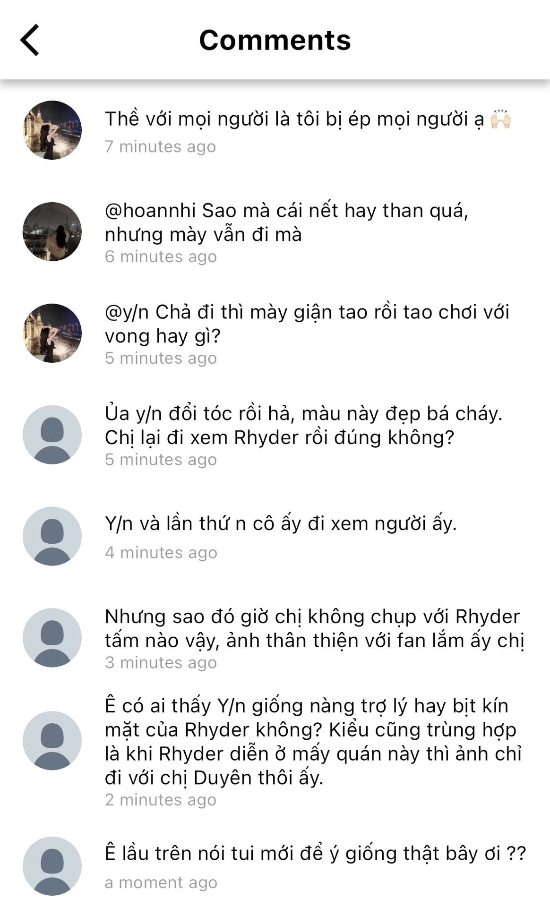Open the avatar beside the @y/n reply
The width and height of the screenshot is (550, 907).
52,333
